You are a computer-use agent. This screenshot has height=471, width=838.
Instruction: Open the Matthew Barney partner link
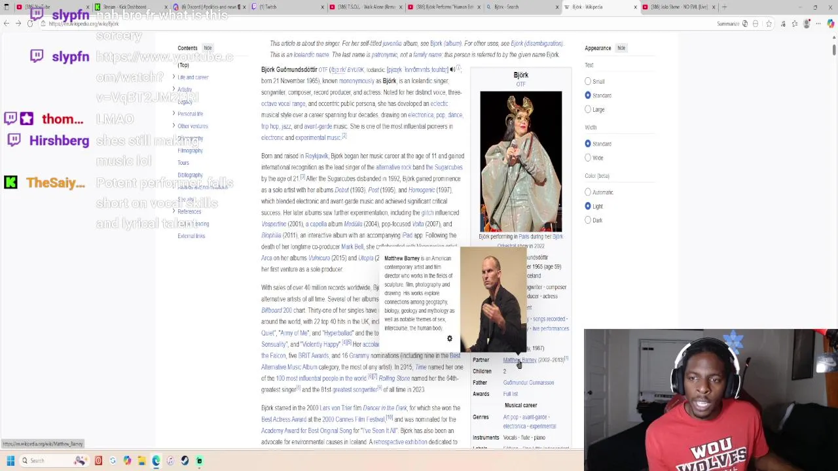[520, 360]
